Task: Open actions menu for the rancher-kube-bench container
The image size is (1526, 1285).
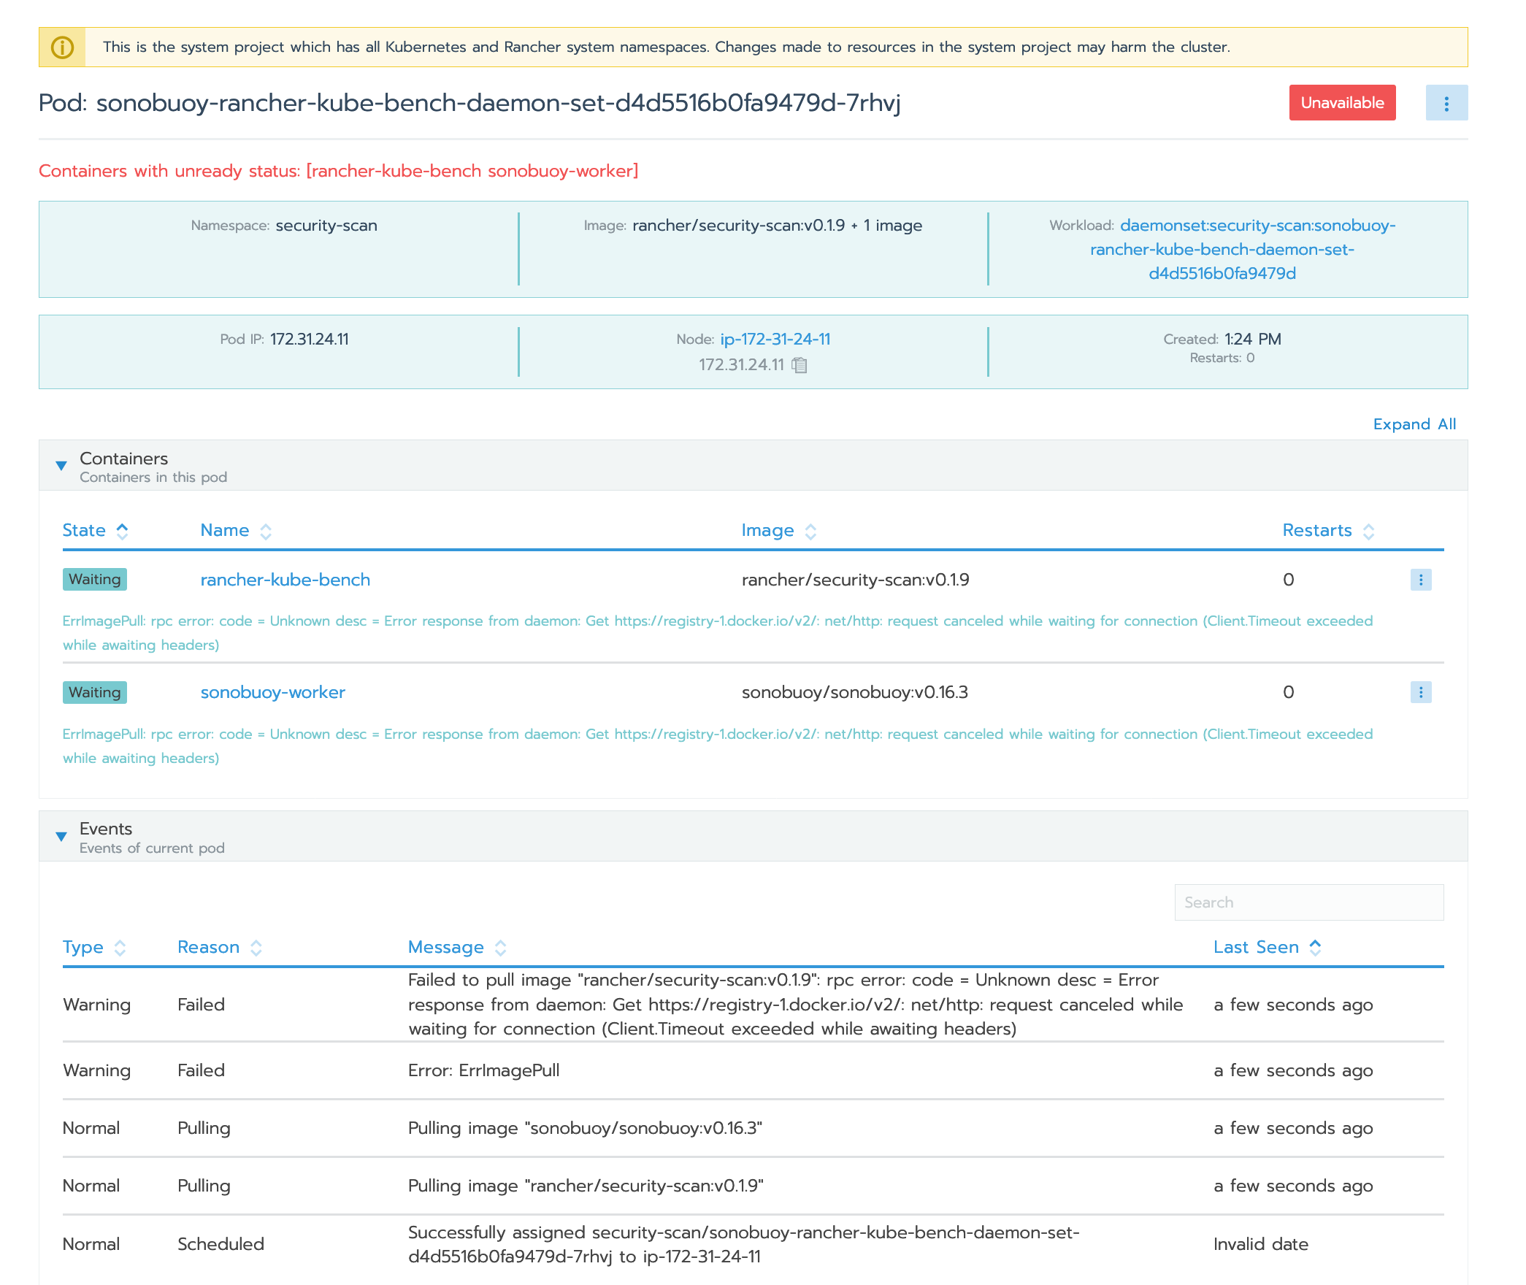Action: click(x=1420, y=580)
